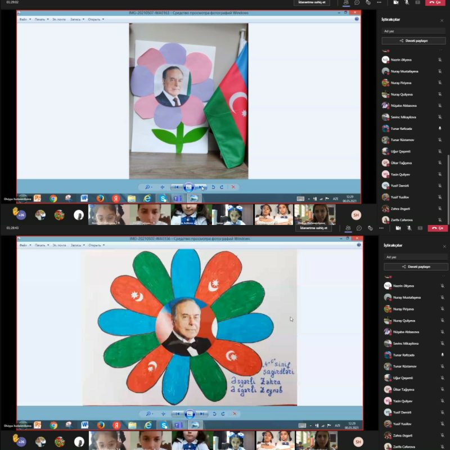Image resolution: width=450 pixels, height=450 pixels.
Task: Open zoom magnifier dropdown in WA0163 viewer
Action: pyautogui.click(x=148, y=187)
